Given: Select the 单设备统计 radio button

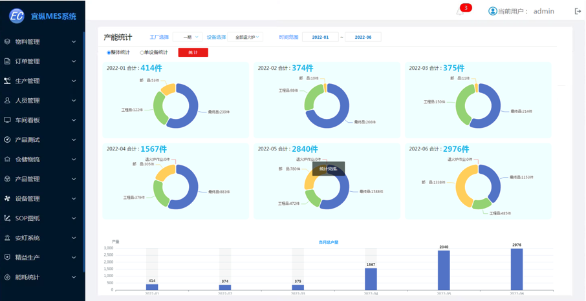Looking at the screenshot, I should point(142,52).
